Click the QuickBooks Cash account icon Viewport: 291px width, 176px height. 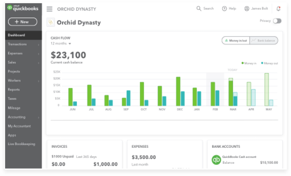pos(216,160)
